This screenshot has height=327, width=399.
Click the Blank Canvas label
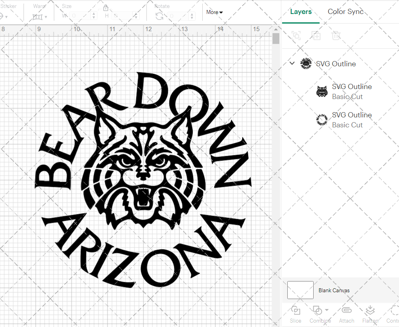(x=334, y=290)
